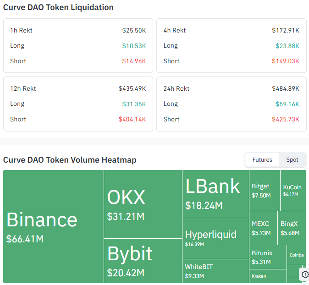
Task: Select the KuCoin $6.17M heatmap tile
Action: pyautogui.click(x=293, y=190)
